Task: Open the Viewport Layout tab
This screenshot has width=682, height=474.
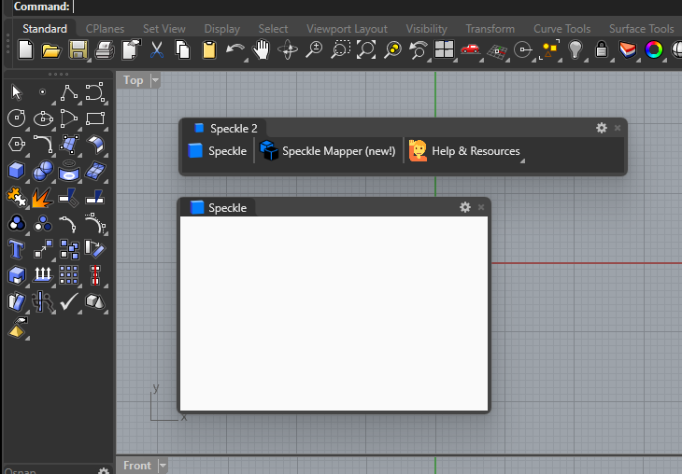Action: point(347,29)
